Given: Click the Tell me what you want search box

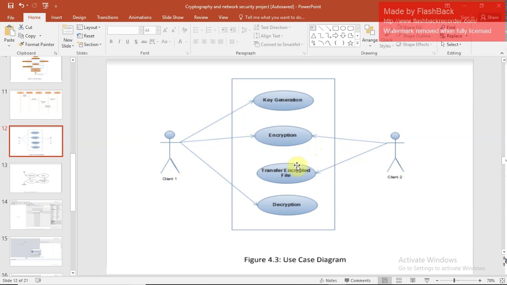Looking at the screenshot, I should (272, 17).
